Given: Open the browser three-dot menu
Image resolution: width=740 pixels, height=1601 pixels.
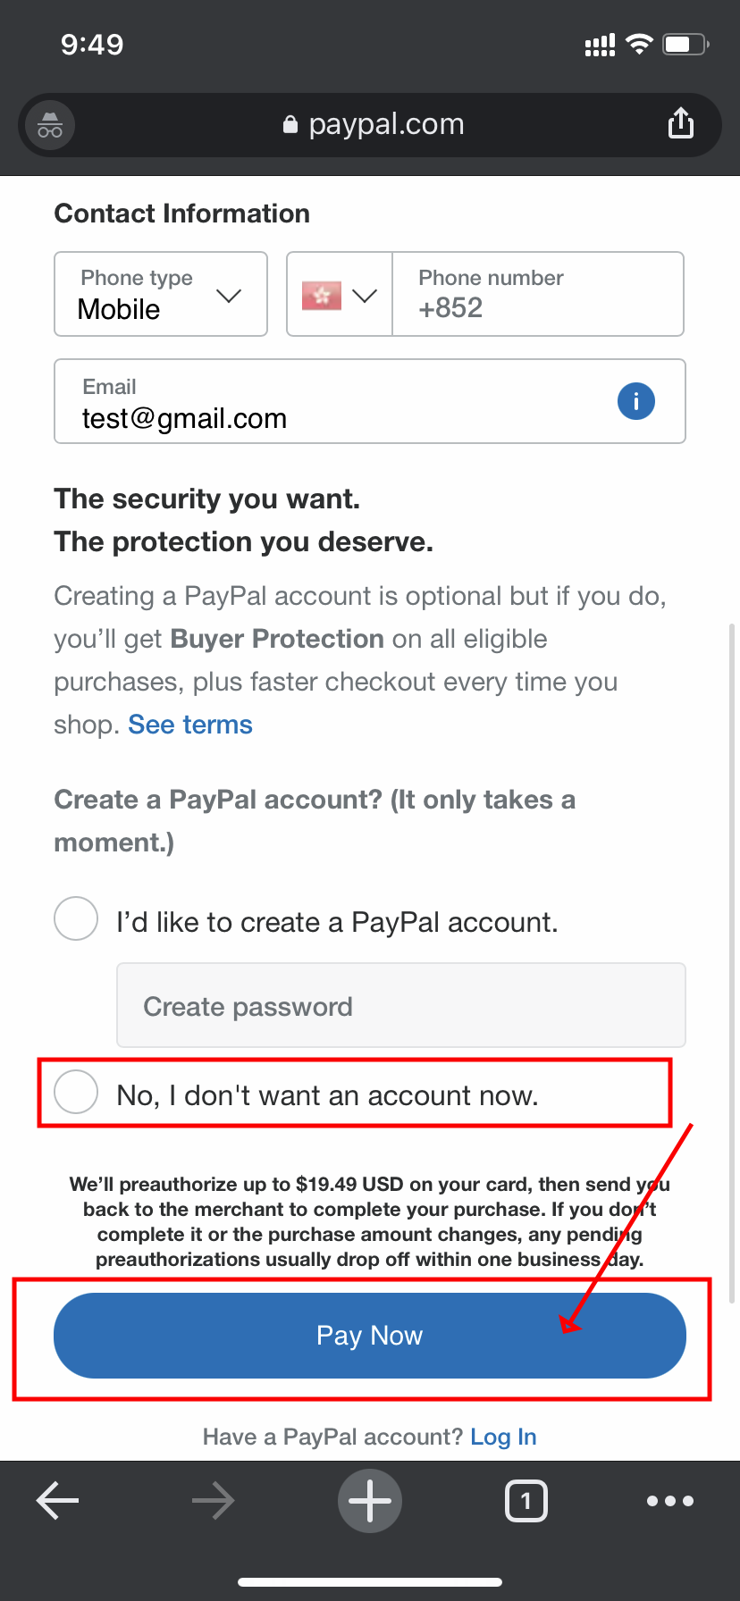Looking at the screenshot, I should [x=670, y=1501].
